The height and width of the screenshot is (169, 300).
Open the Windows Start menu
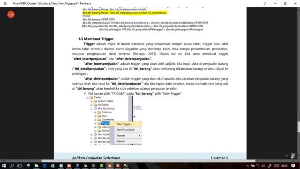[4, 166]
